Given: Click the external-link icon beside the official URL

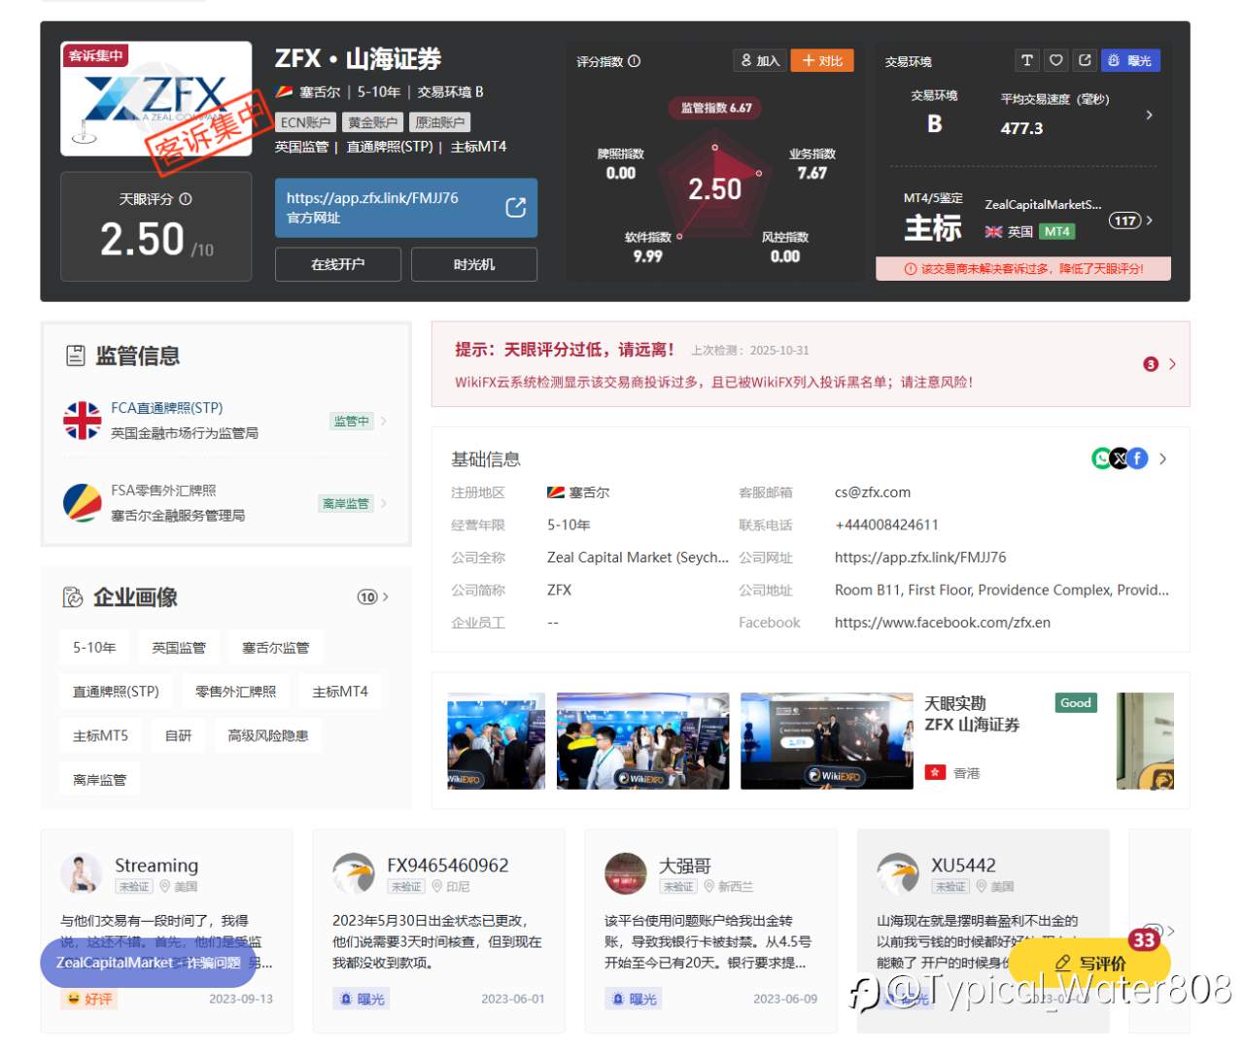Looking at the screenshot, I should 518,207.
